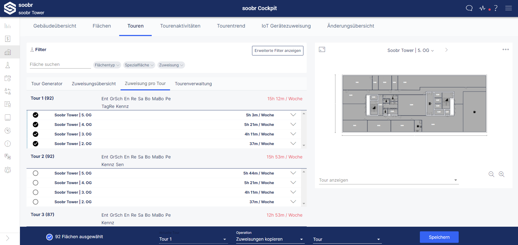Open the report list sidebar icon

tap(8, 104)
